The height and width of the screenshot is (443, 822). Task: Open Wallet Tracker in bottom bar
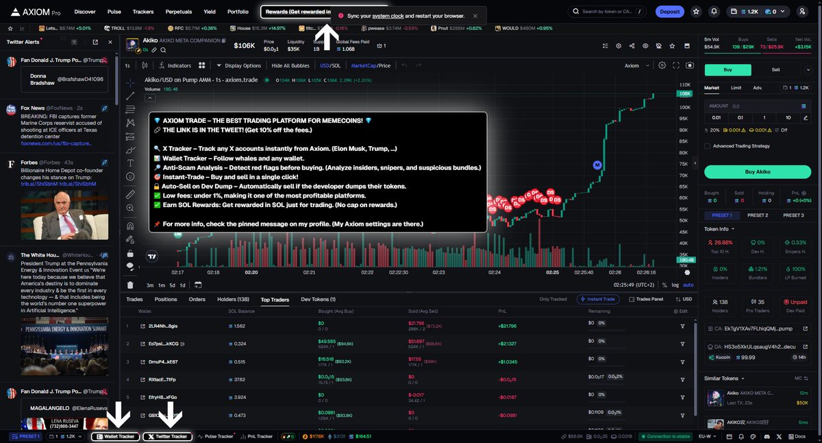coord(115,436)
